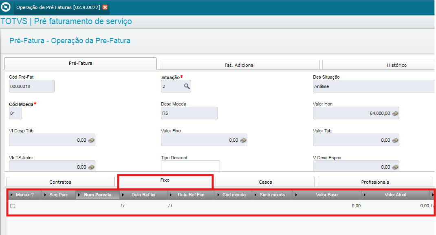Screen dimensions: 436x235
Task: Click the Num Parcela column header
Action: (x=98, y=195)
